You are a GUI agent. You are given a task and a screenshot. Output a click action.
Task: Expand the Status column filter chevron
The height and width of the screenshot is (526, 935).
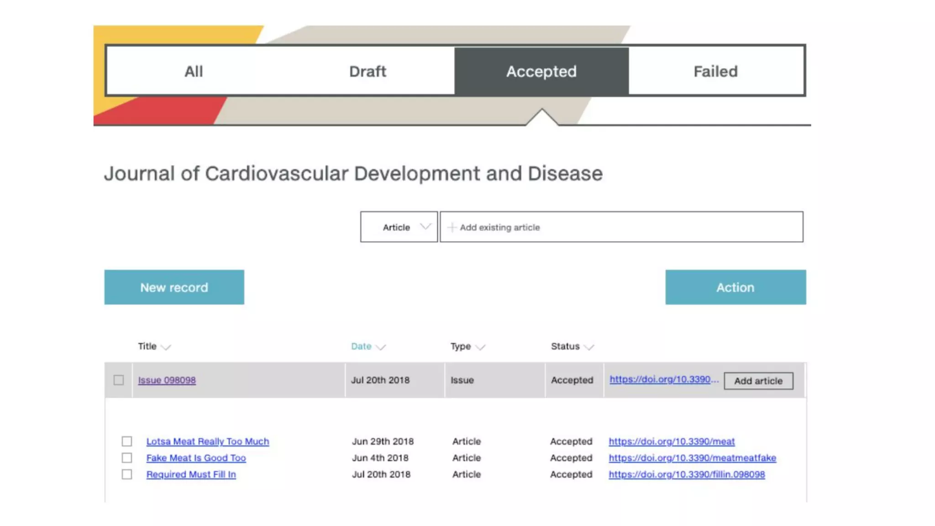click(589, 347)
